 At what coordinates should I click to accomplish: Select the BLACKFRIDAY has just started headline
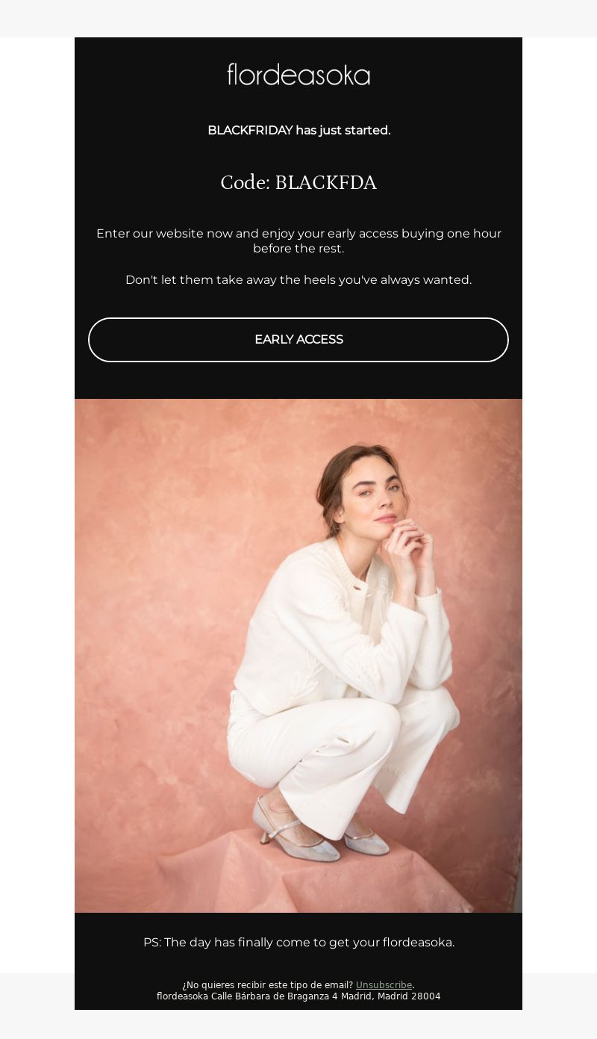[x=298, y=130]
